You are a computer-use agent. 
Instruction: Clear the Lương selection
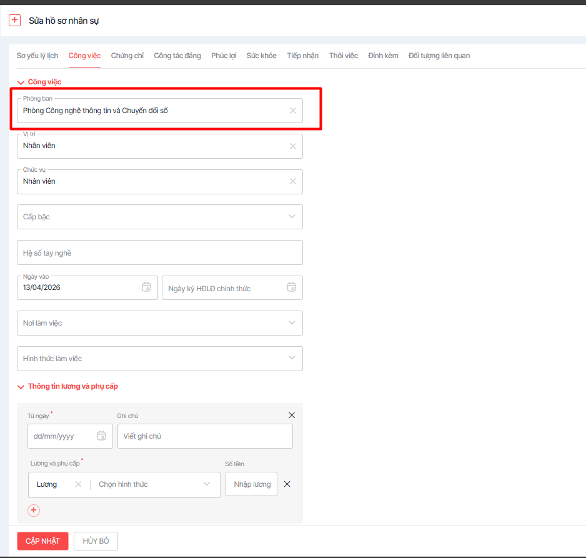pyautogui.click(x=78, y=484)
